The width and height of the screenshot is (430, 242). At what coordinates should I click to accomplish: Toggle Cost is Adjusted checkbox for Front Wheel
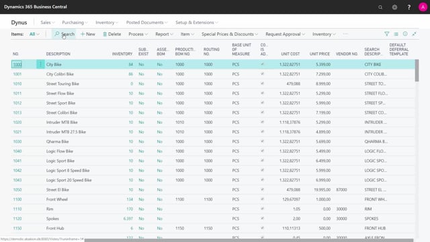pyautogui.click(x=263, y=199)
